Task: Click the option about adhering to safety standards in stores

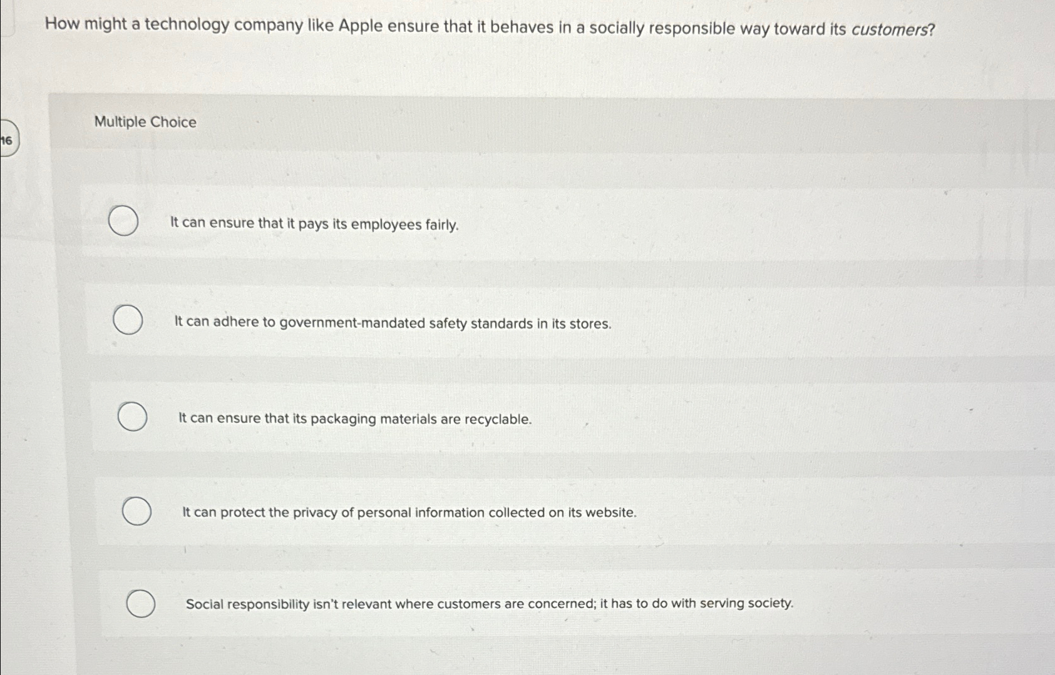Action: point(393,323)
